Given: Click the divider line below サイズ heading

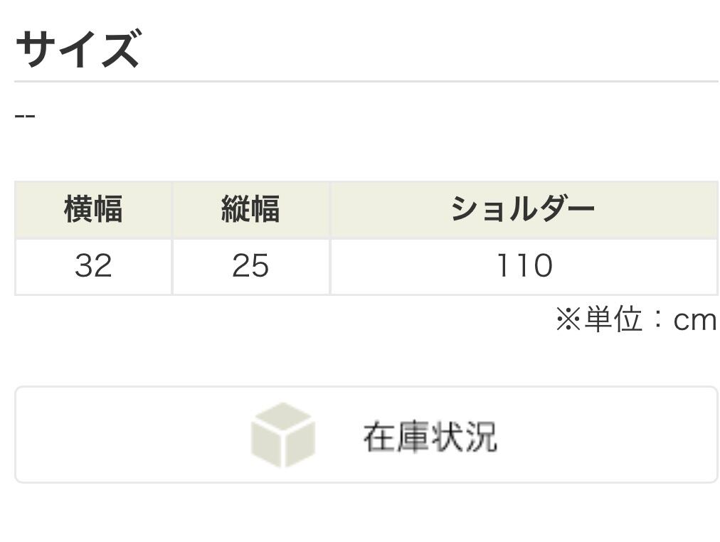Looking at the screenshot, I should (366, 82).
